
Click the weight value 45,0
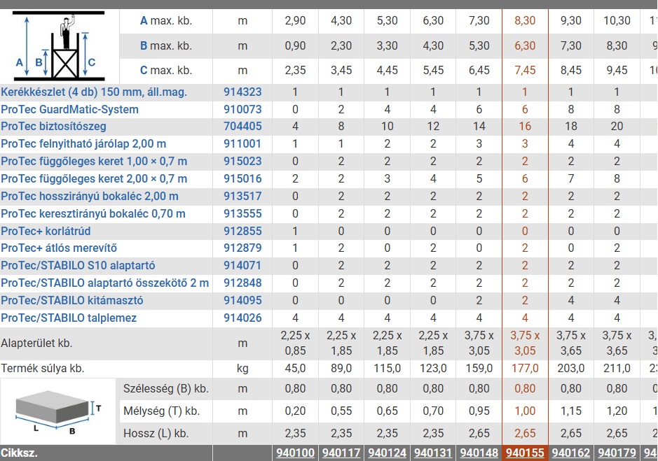[296, 369]
